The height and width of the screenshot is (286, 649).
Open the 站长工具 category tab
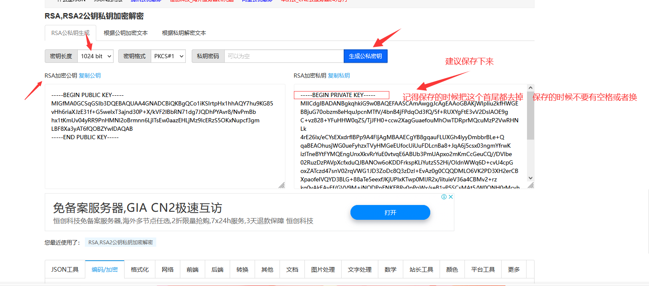coord(421,269)
